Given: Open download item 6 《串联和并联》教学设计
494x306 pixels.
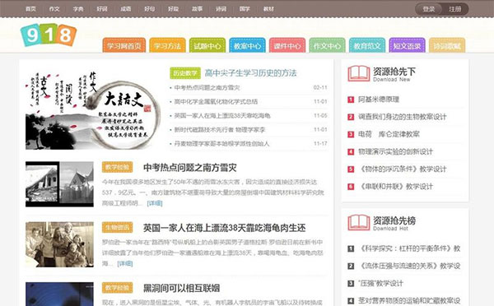Looking at the screenshot, I should point(396,187).
